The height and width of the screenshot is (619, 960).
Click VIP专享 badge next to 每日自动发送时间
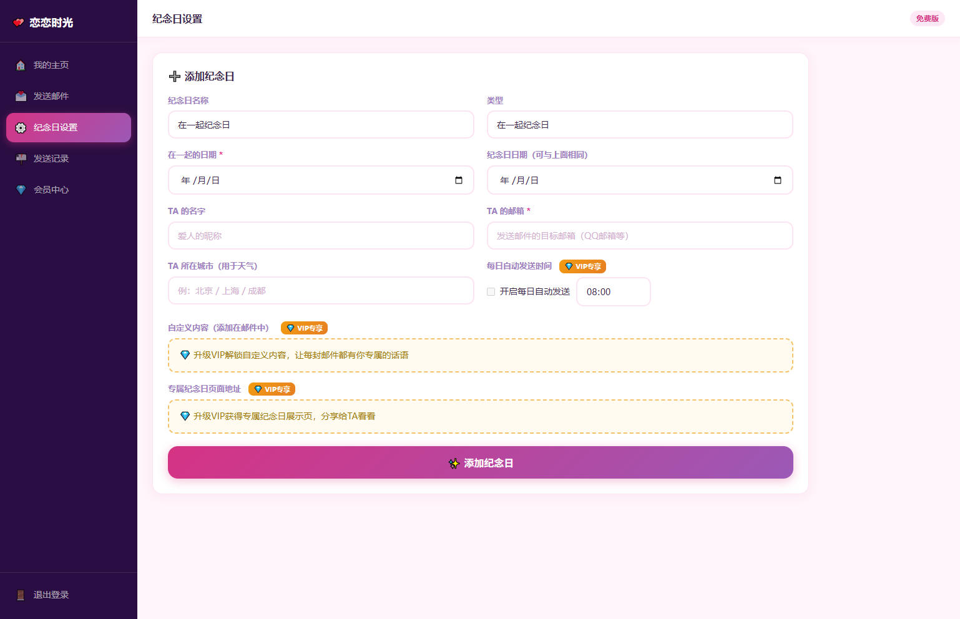pos(582,266)
